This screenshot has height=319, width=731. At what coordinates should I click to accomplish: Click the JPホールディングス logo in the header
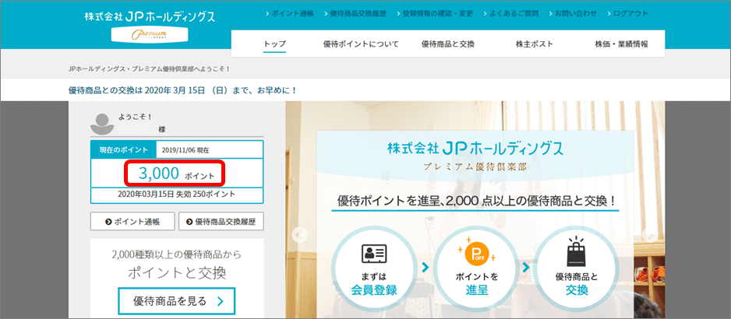coord(150,16)
